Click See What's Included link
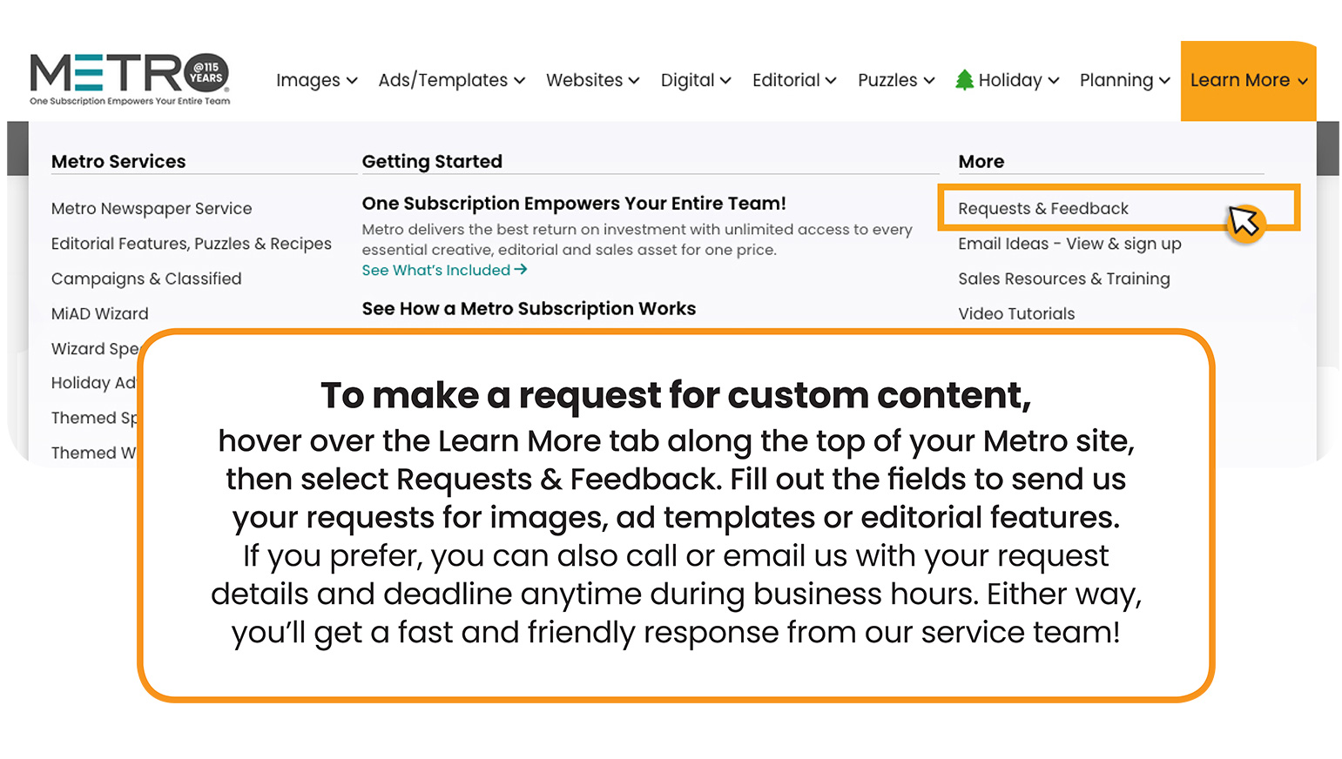Screen dimensions: 1342x759 point(436,270)
